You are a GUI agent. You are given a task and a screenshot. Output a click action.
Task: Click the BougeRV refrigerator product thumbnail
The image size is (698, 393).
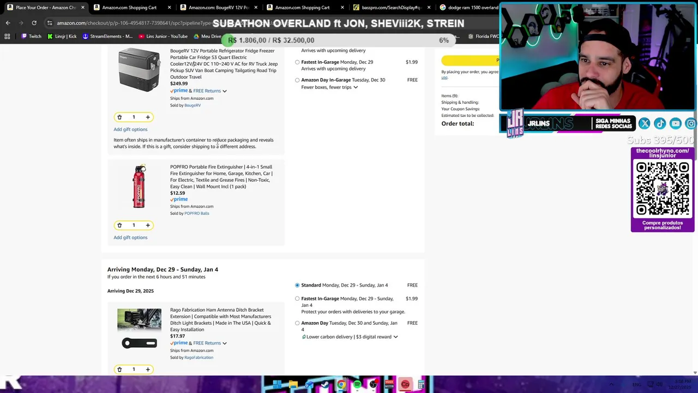coord(139,69)
